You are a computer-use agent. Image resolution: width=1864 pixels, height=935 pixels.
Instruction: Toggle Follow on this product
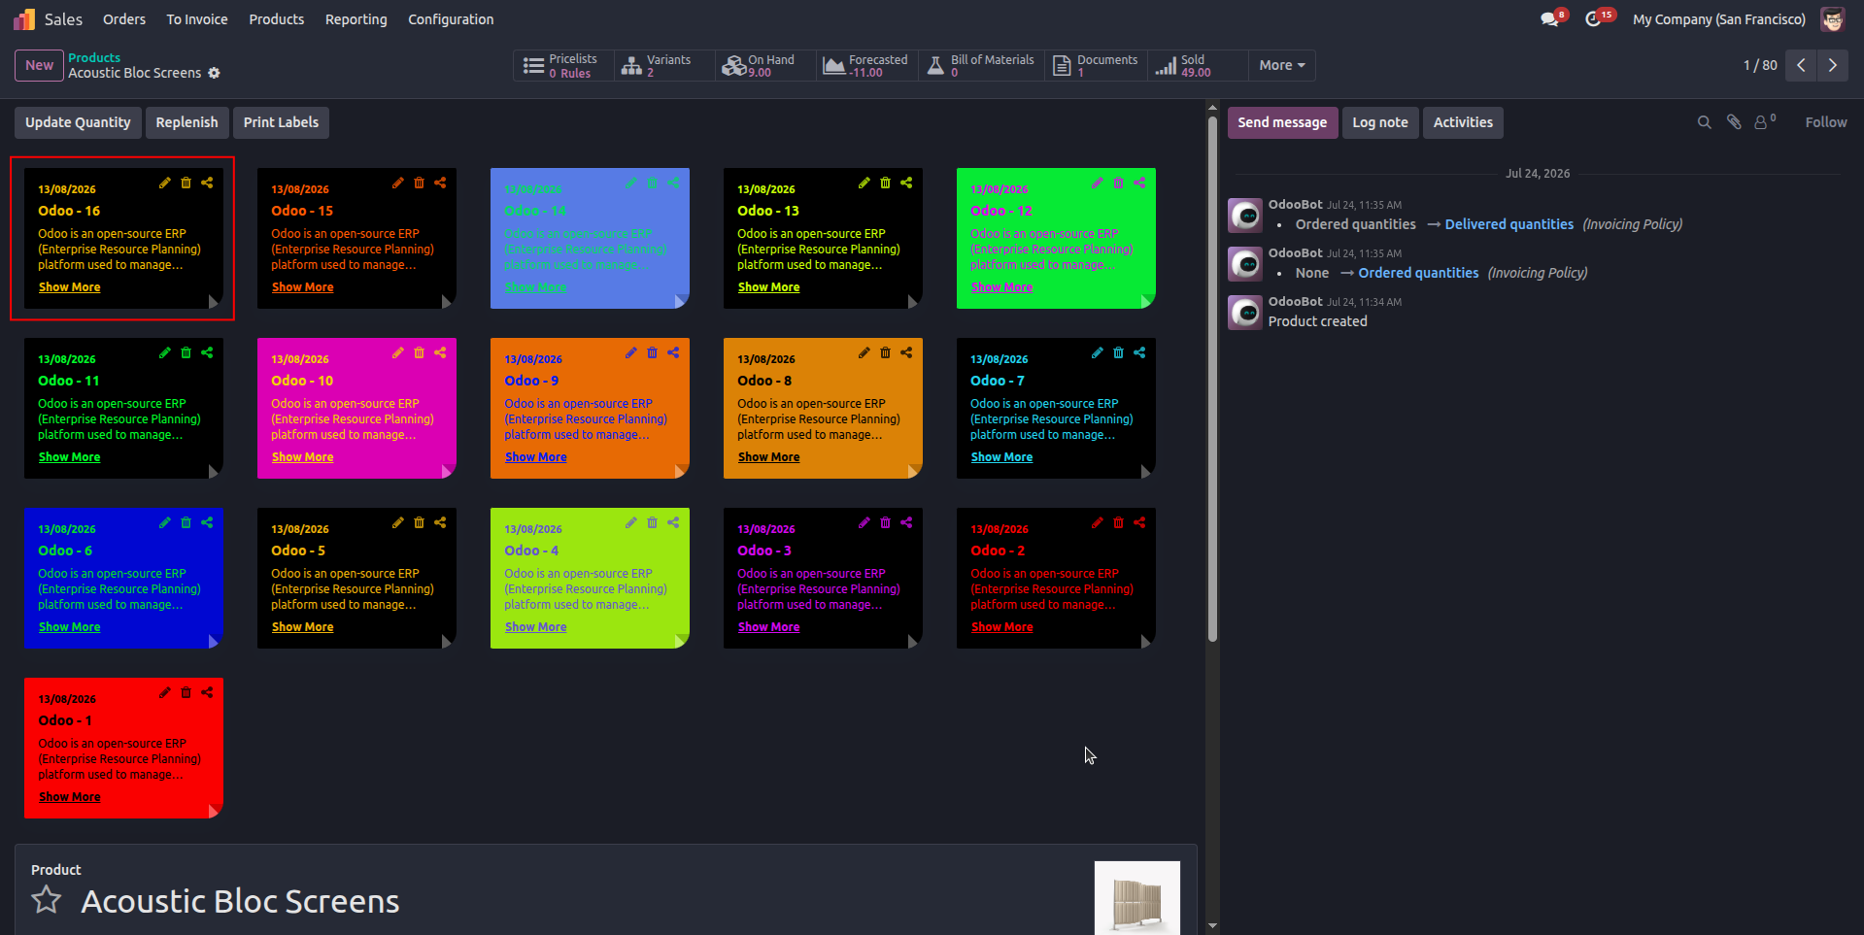[x=1825, y=122]
